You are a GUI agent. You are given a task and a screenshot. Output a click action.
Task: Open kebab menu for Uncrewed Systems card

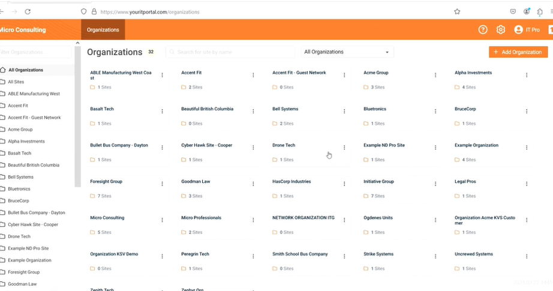point(527,256)
